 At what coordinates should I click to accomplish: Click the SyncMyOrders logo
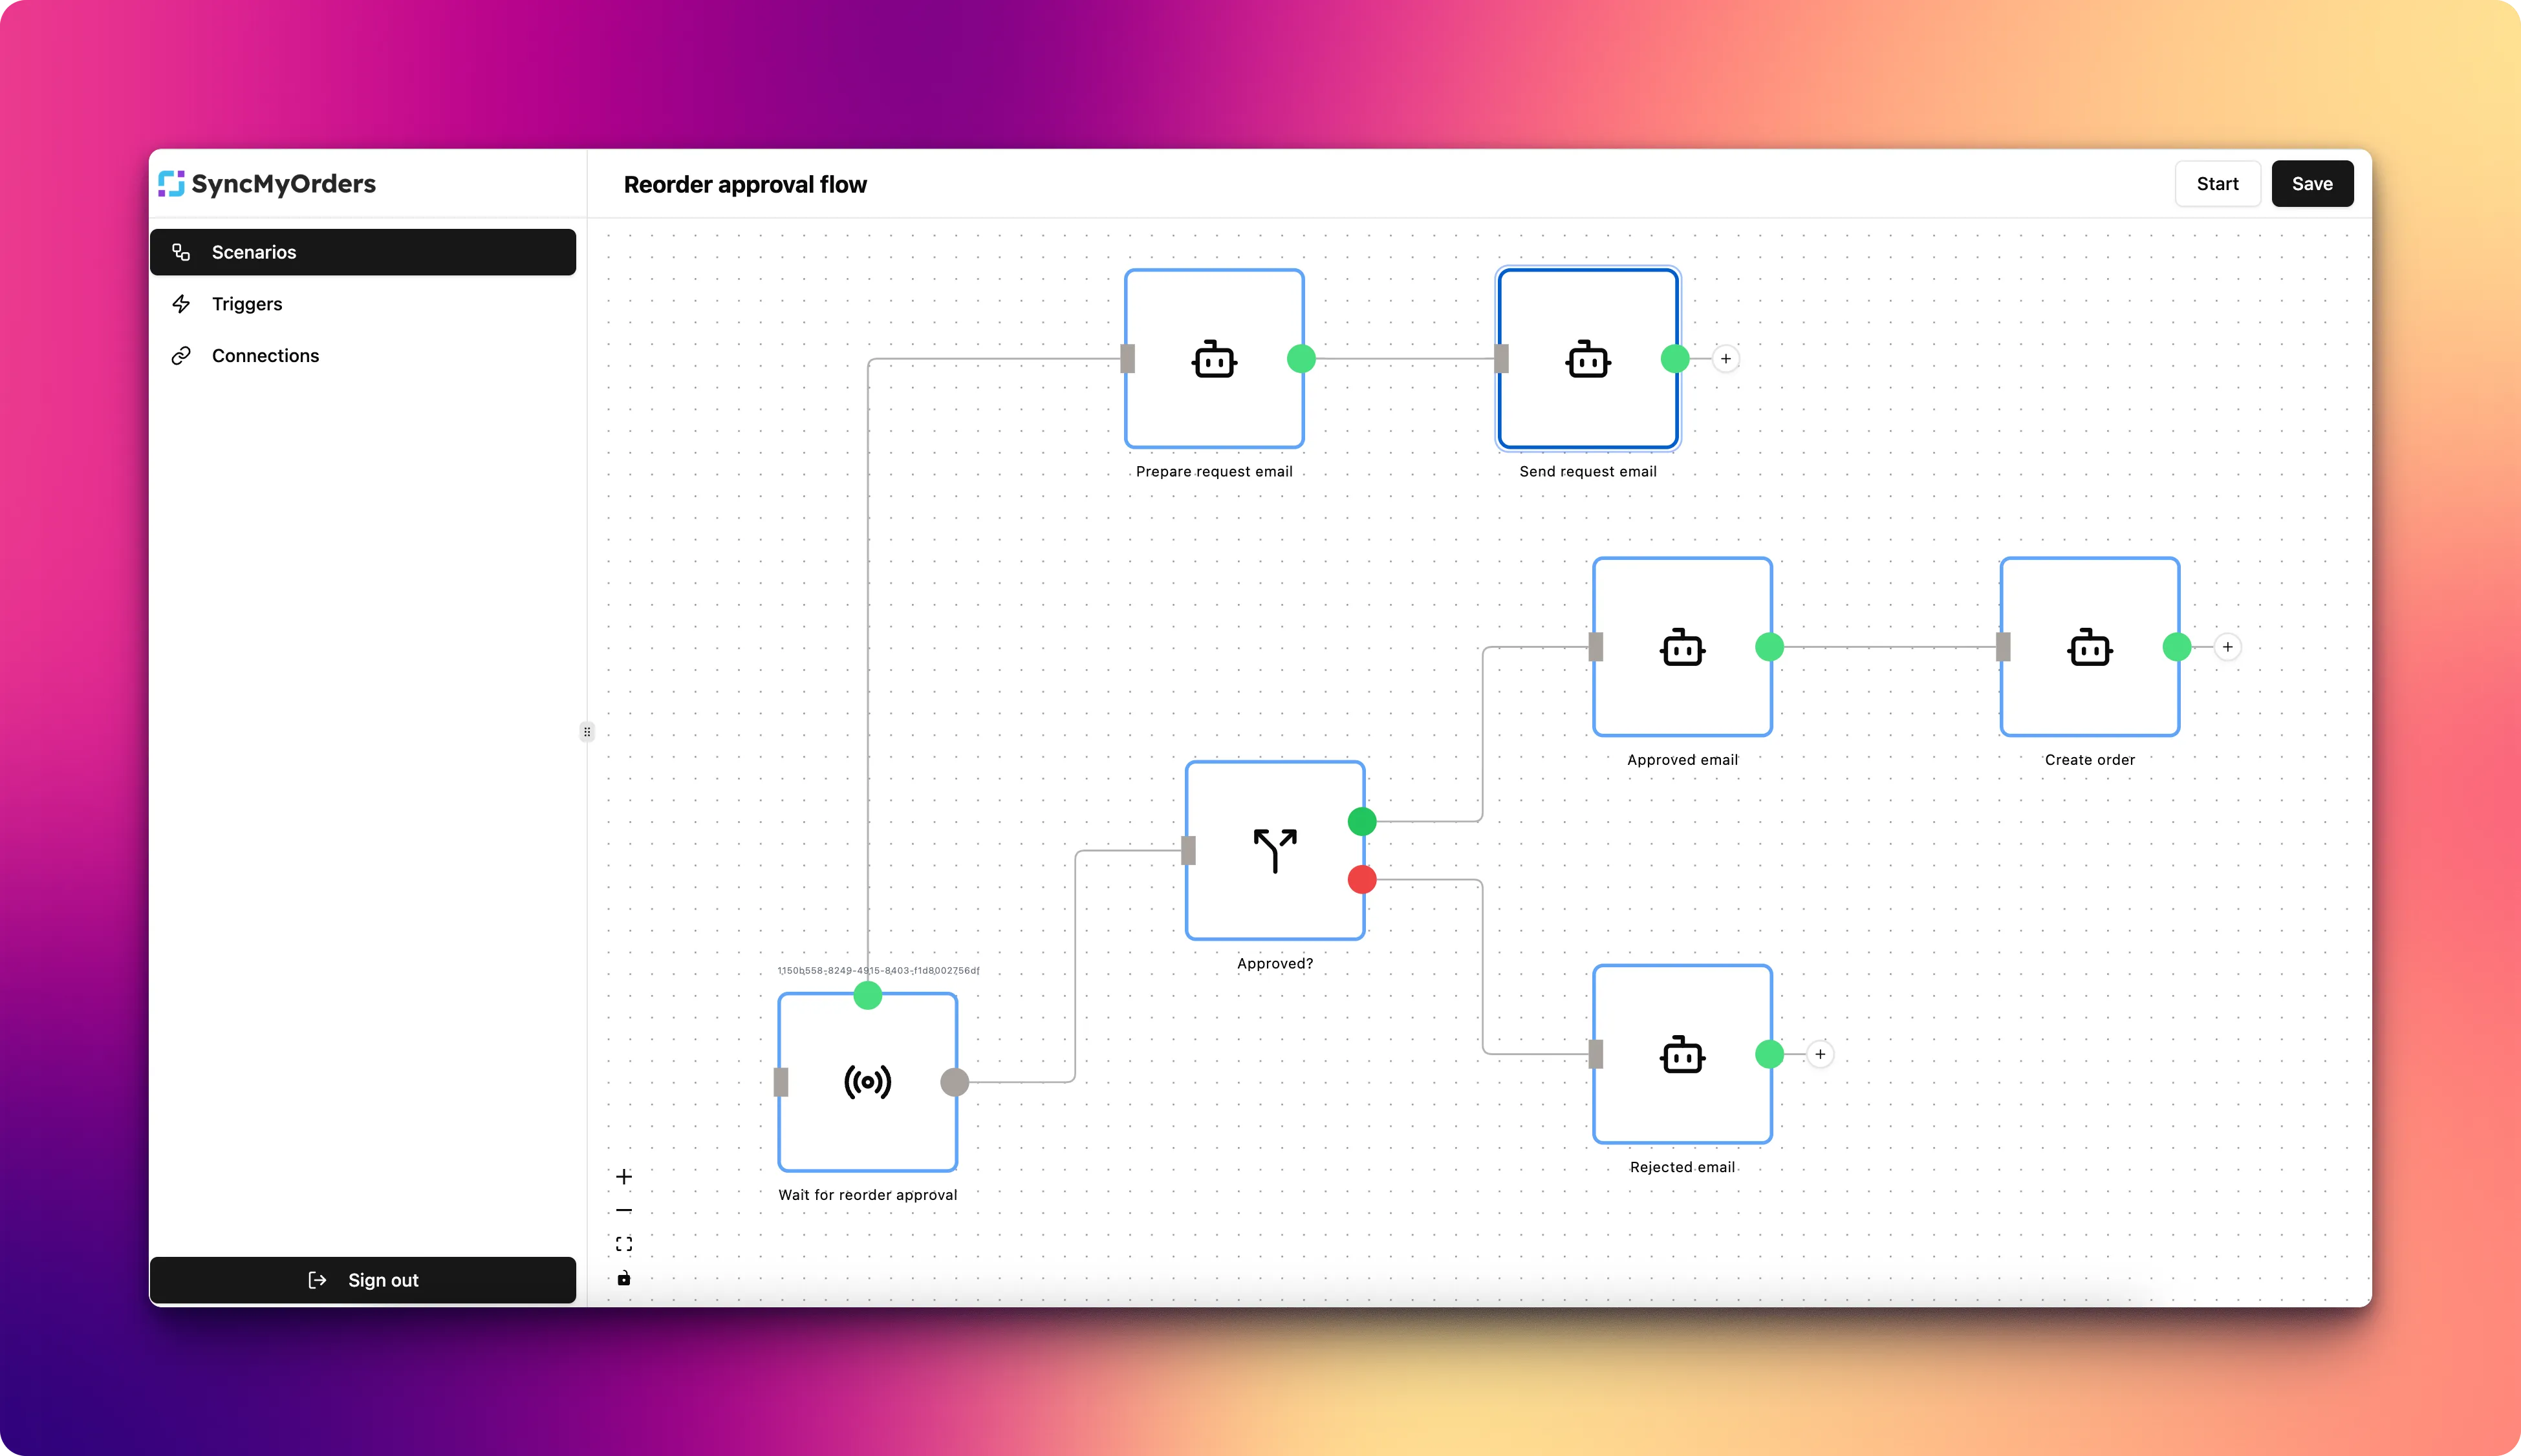pos(267,184)
